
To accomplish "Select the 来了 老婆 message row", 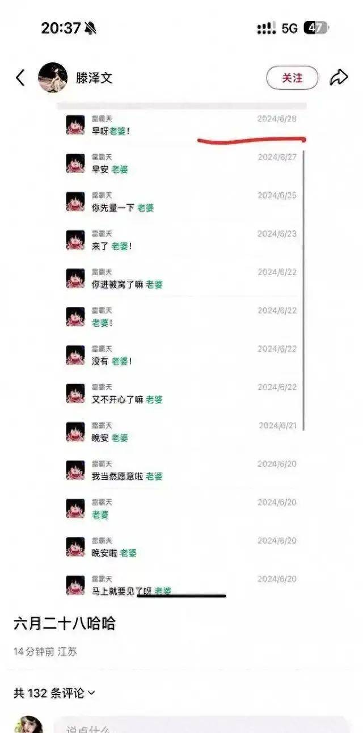I will [181, 241].
